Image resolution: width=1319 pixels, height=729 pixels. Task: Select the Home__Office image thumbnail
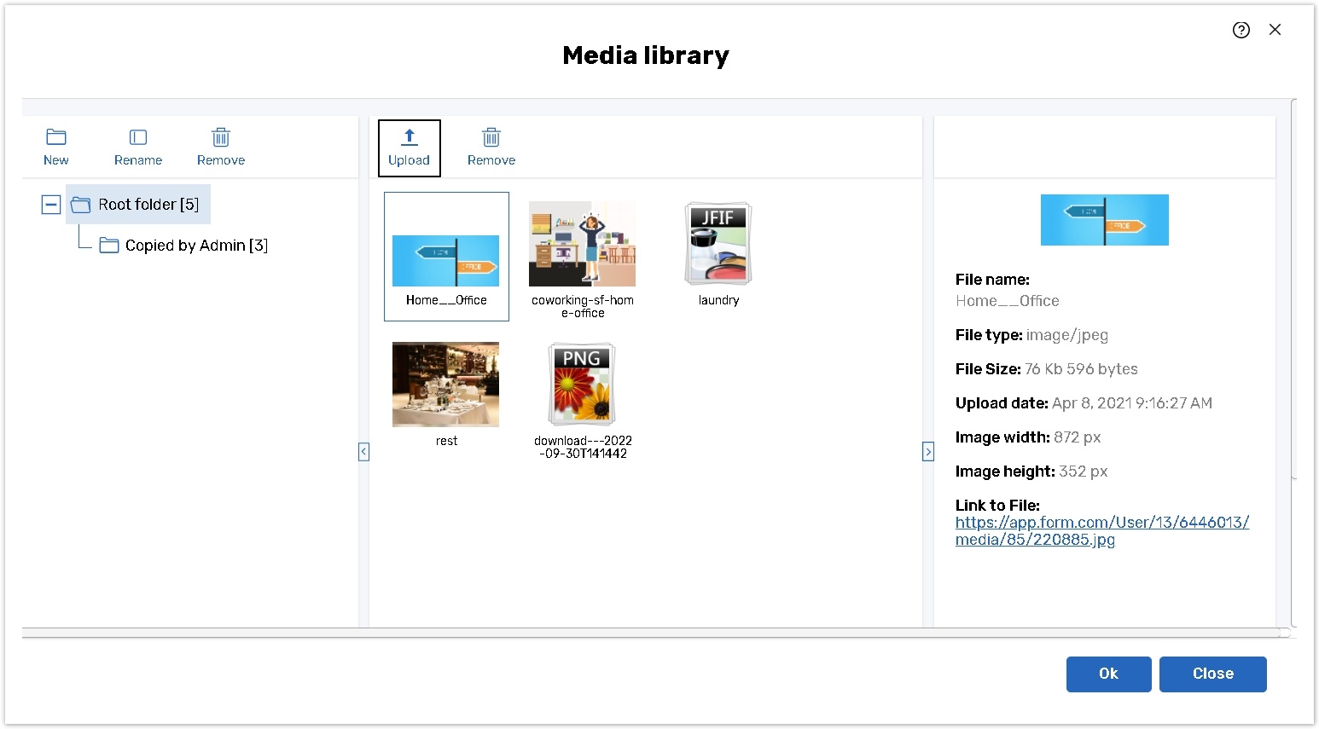(x=446, y=260)
